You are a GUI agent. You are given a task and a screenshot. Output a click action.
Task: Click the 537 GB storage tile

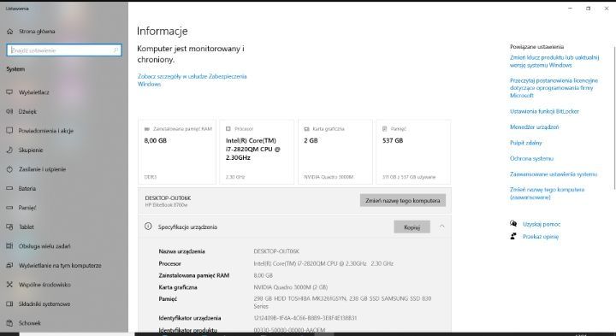[413, 152]
